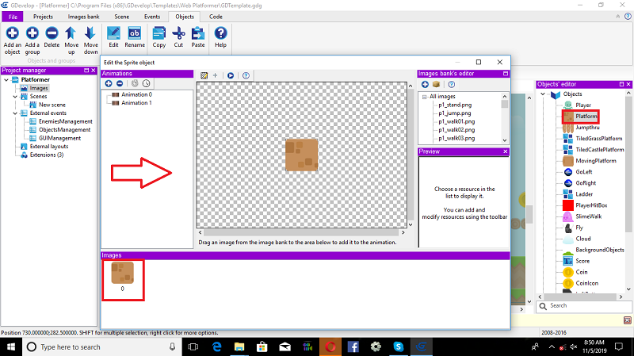
Task: Select p1_walk01.png in image bank
Action: coord(456,121)
